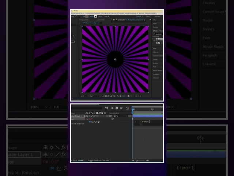Click the show channel color icon
Viewport: 234px width, 176px height.
point(118,96)
